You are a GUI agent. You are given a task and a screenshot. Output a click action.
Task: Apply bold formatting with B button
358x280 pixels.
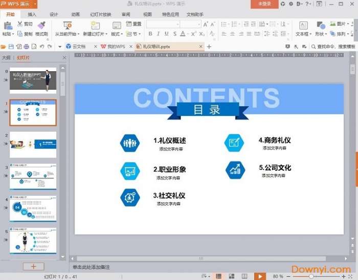150,34
